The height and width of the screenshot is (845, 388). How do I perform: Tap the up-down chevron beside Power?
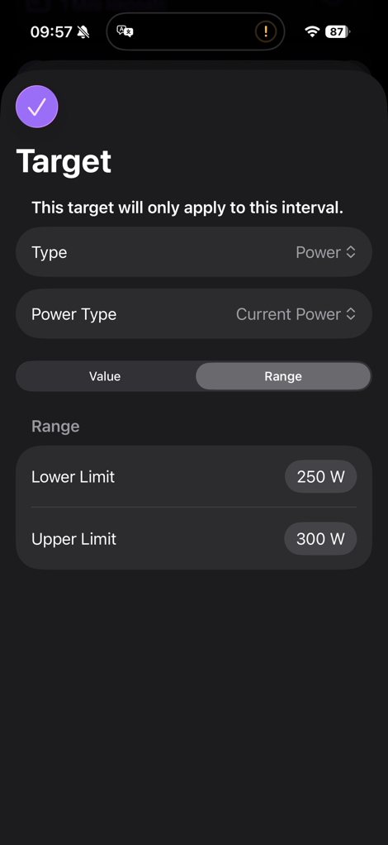click(351, 252)
